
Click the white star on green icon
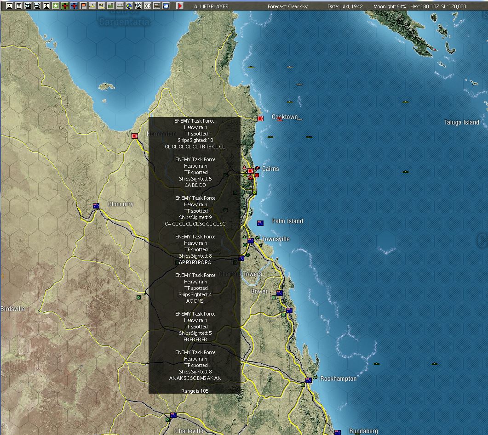[55, 6]
